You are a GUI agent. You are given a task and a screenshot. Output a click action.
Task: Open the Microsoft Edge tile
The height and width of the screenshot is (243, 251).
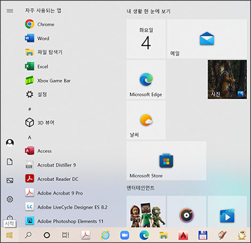(x=146, y=80)
